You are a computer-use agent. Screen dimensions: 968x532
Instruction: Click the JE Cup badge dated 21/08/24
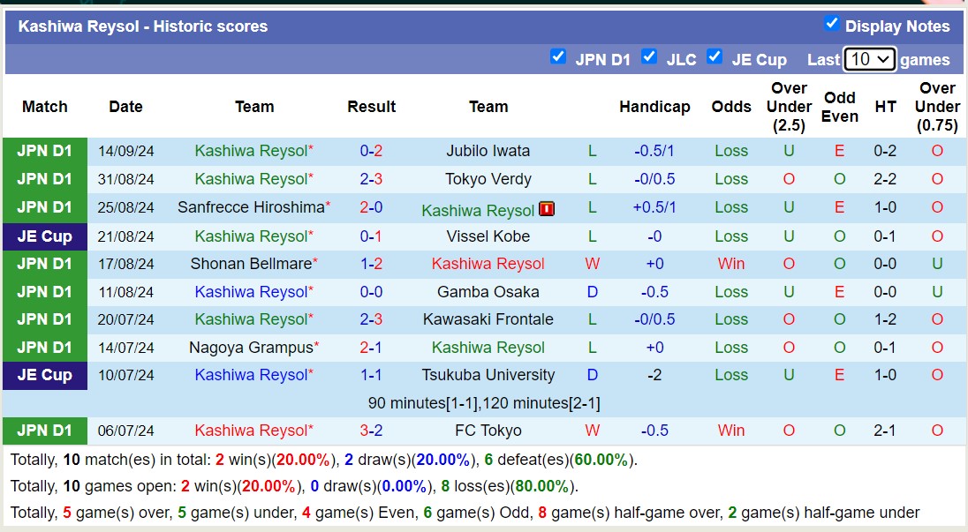(x=45, y=236)
